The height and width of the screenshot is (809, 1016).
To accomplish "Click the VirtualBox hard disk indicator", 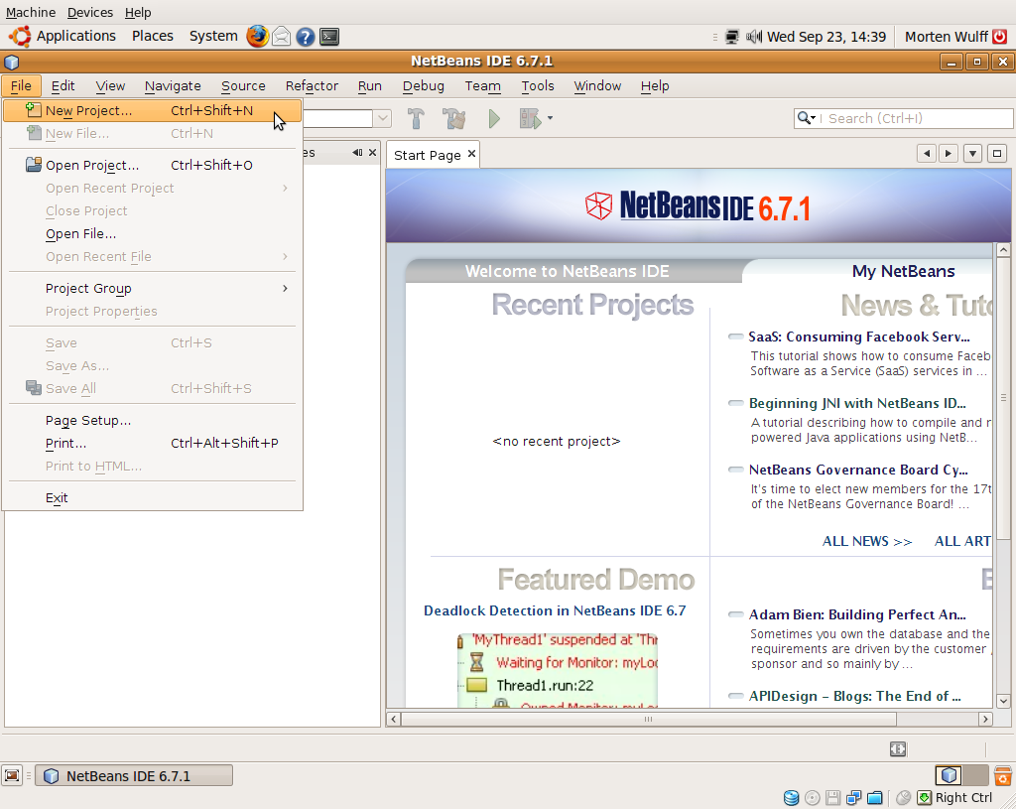I will [x=791, y=798].
